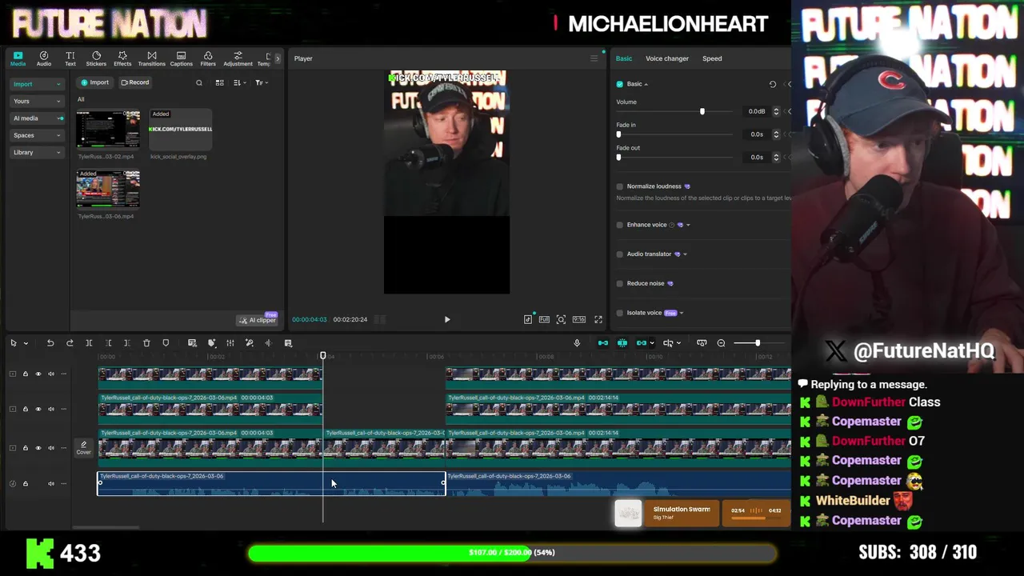Click the Redo timeline icon
Screen dimensions: 1024x576
point(70,343)
